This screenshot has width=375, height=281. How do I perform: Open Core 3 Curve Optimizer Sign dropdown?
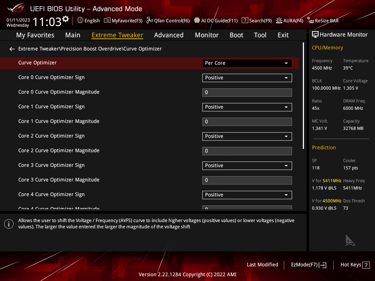[247, 166]
